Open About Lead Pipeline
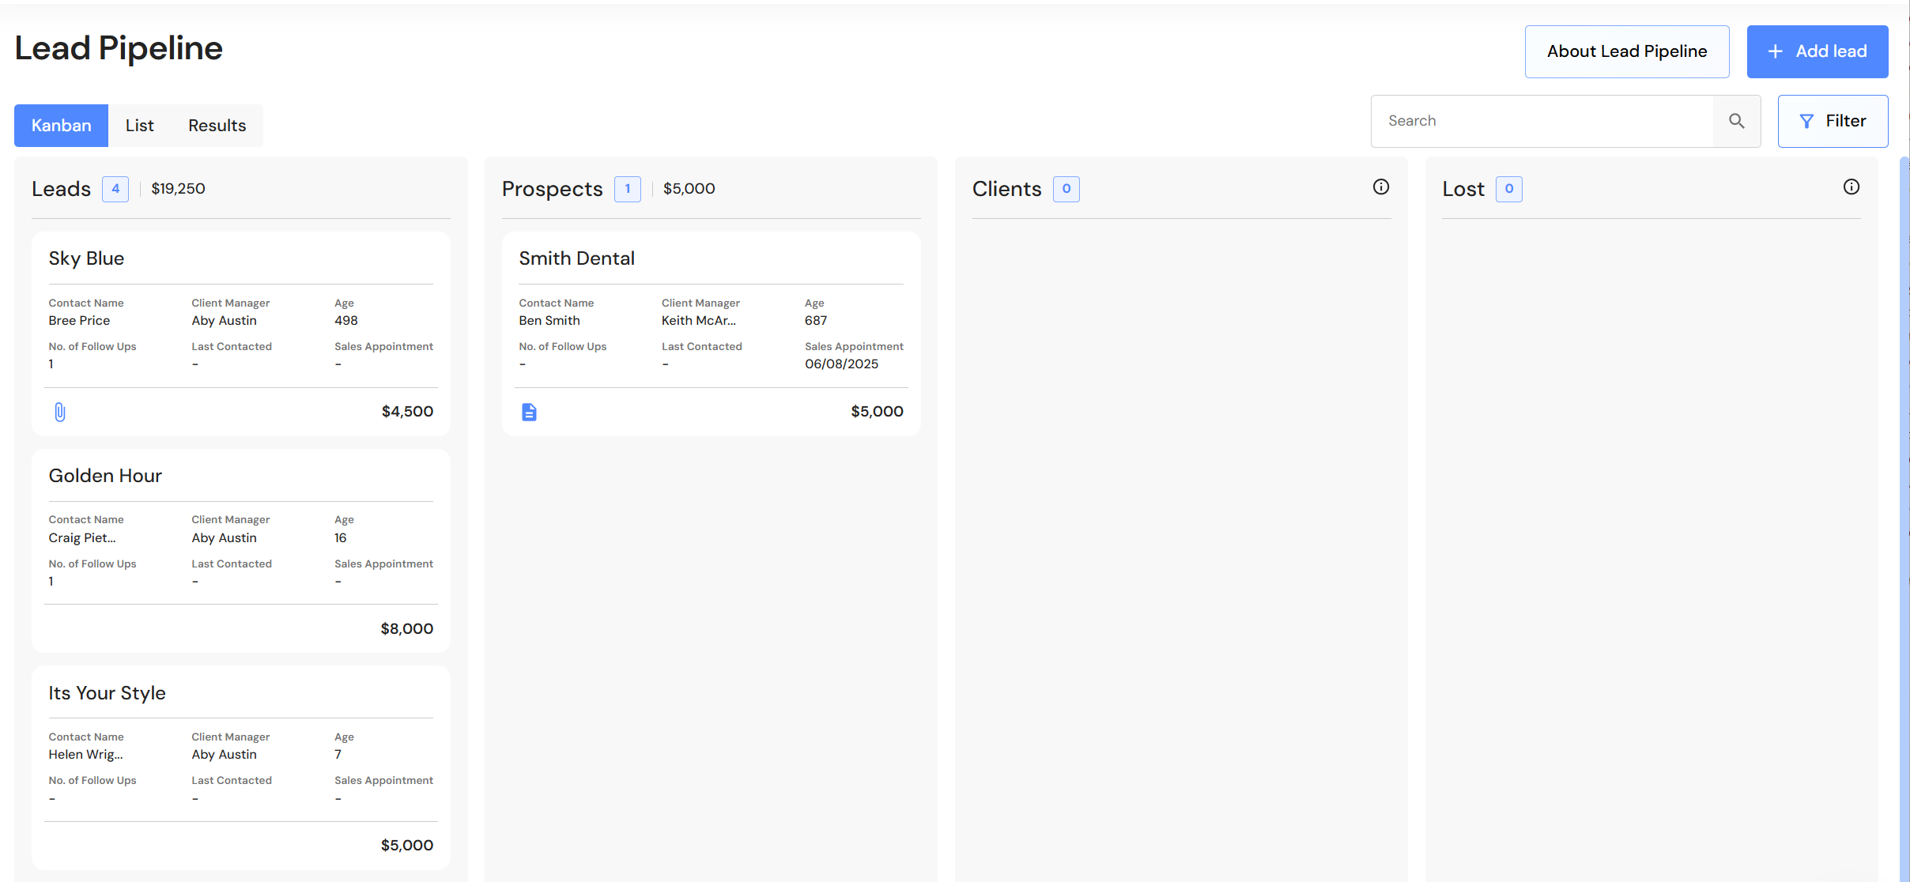The height and width of the screenshot is (882, 1910). point(1626,51)
